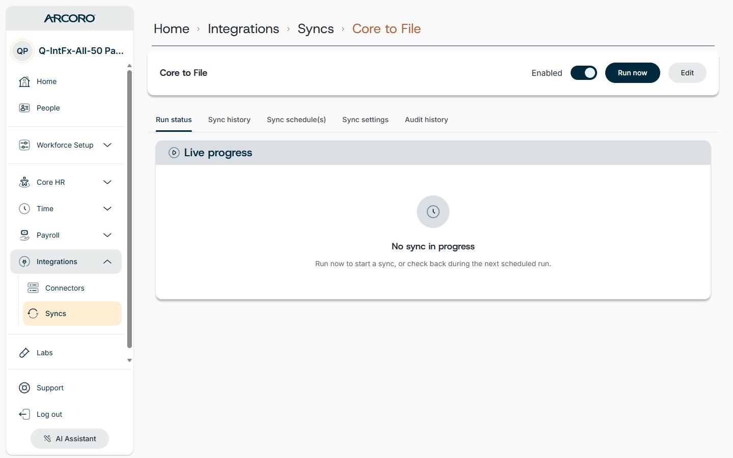This screenshot has height=458, width=733.
Task: Go to Home breadcrumb link
Action: [x=172, y=28]
